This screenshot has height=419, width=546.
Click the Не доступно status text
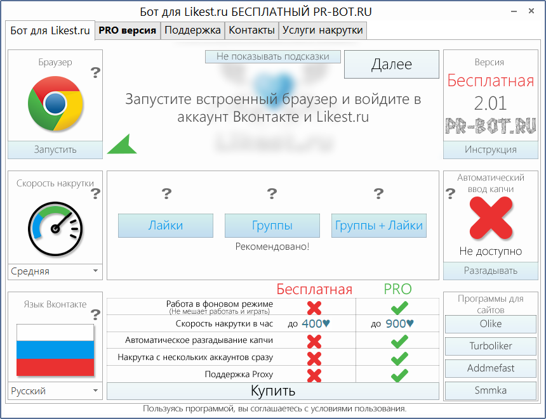pyautogui.click(x=491, y=251)
